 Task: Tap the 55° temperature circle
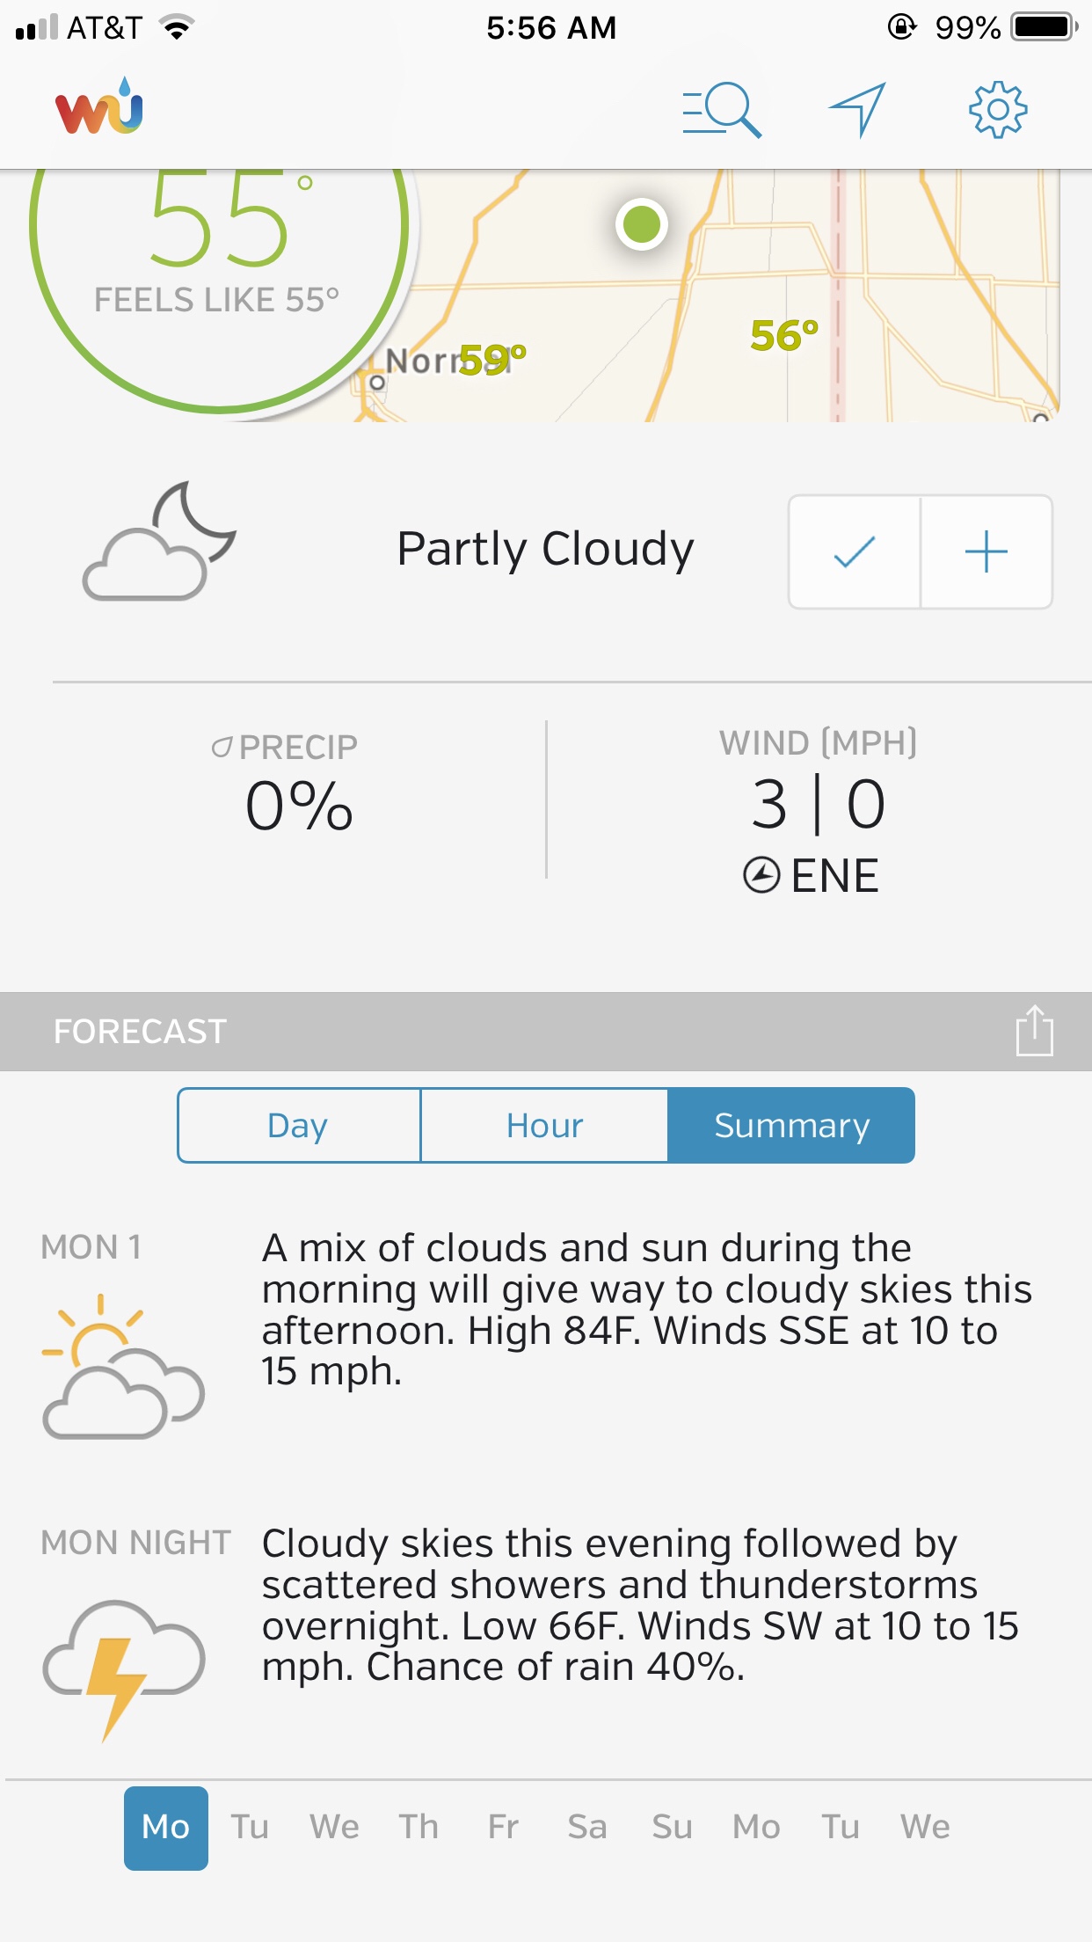pyautogui.click(x=220, y=255)
